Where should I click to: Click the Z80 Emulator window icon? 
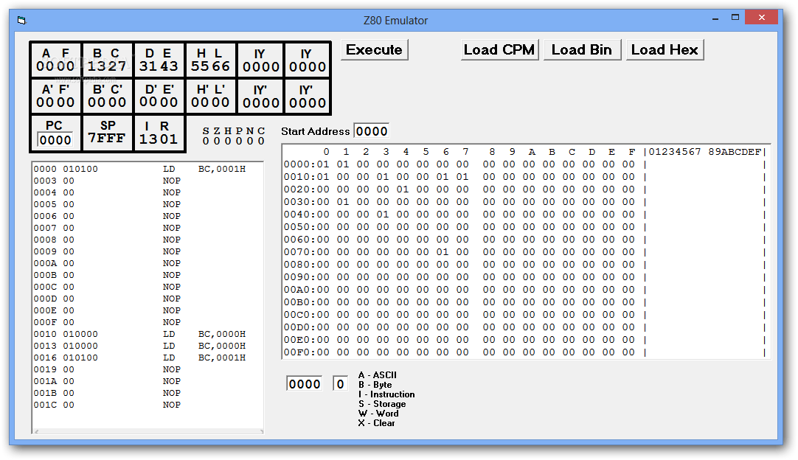coord(21,21)
